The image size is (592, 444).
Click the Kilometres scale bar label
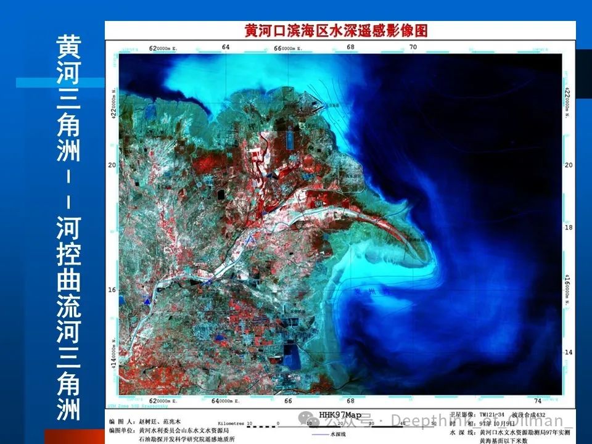231,424
